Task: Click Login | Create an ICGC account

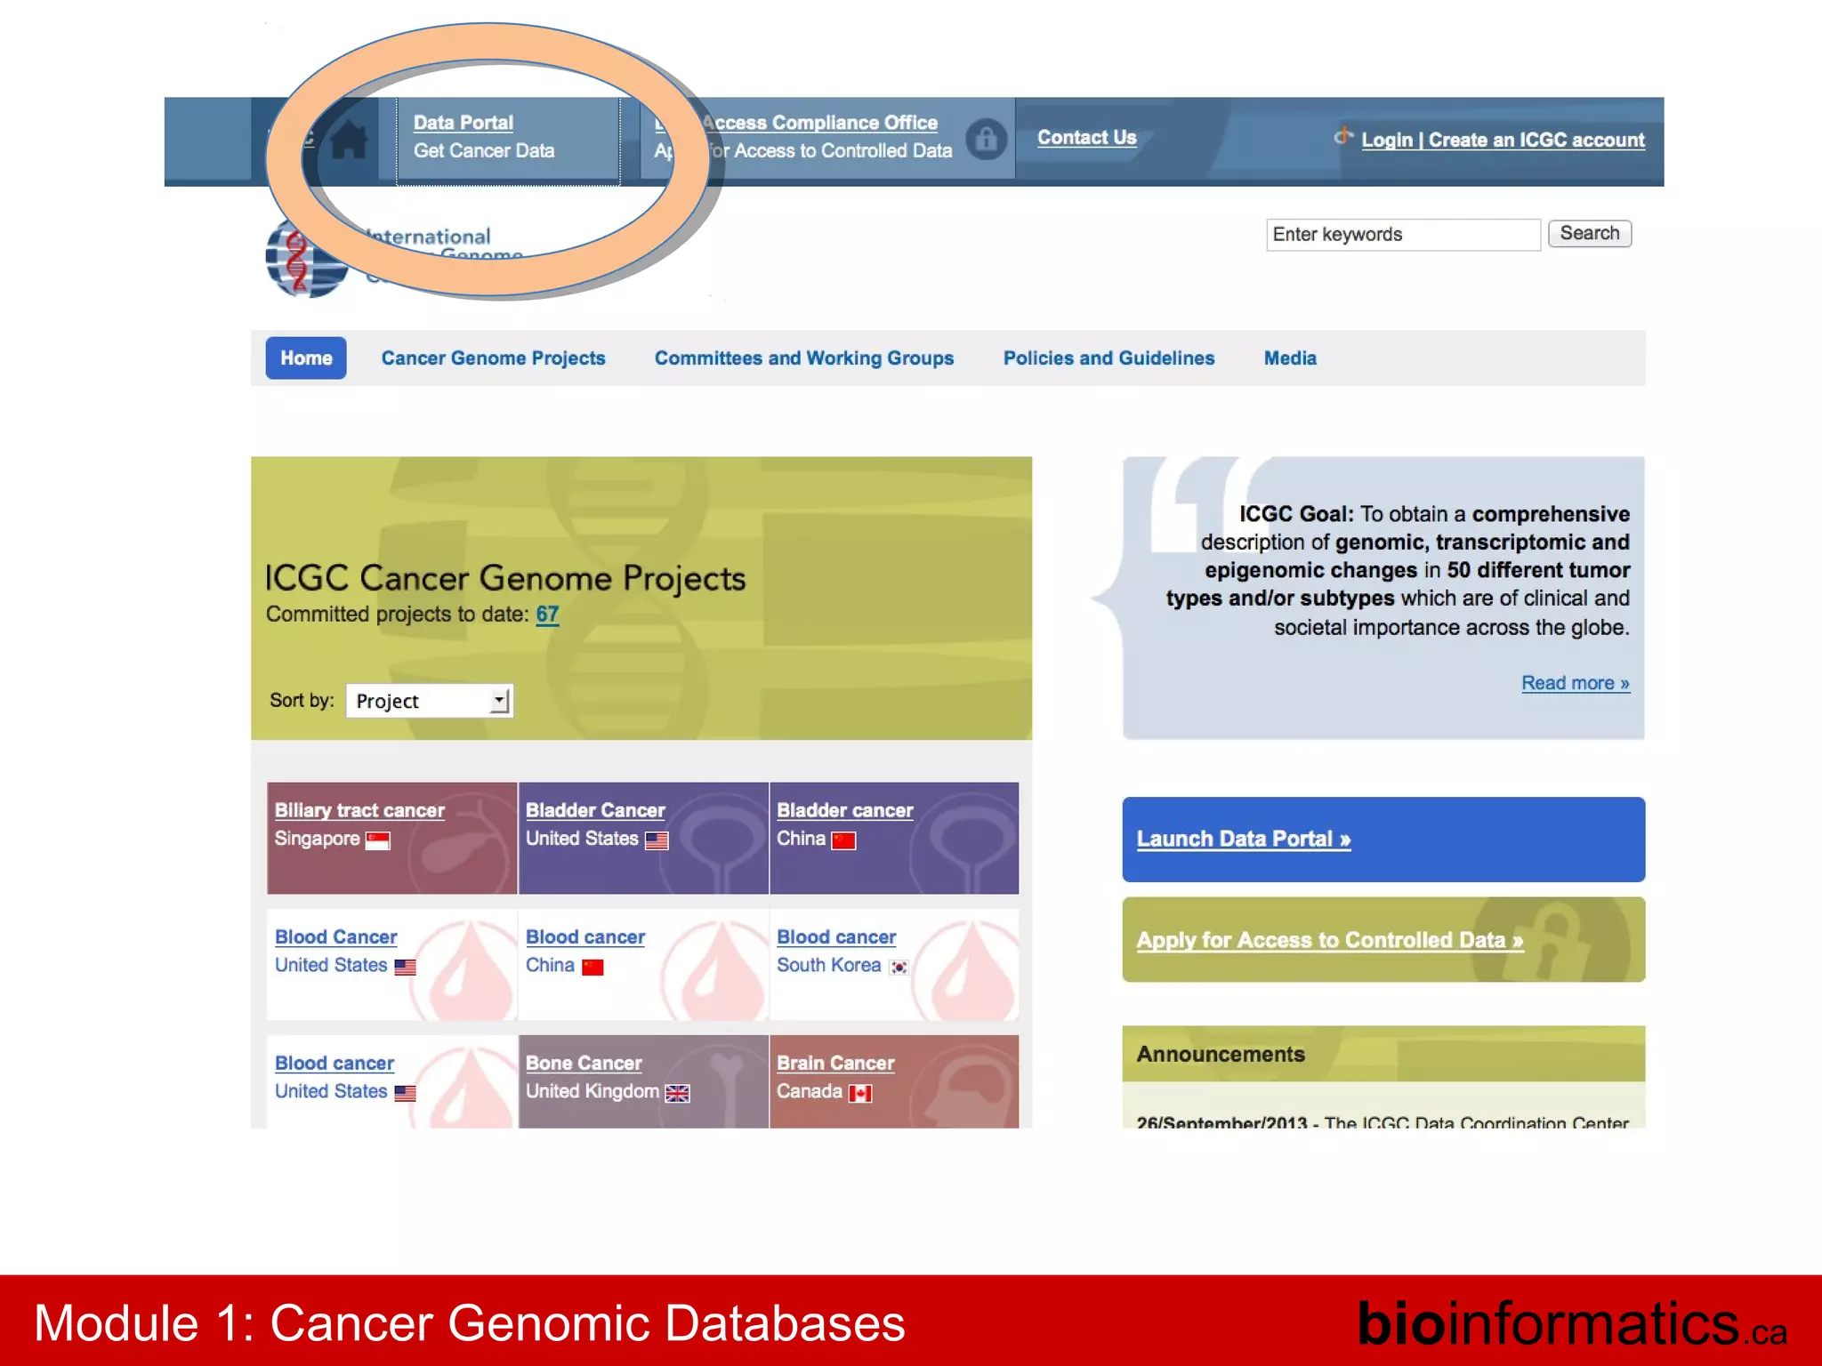Action: [1503, 140]
